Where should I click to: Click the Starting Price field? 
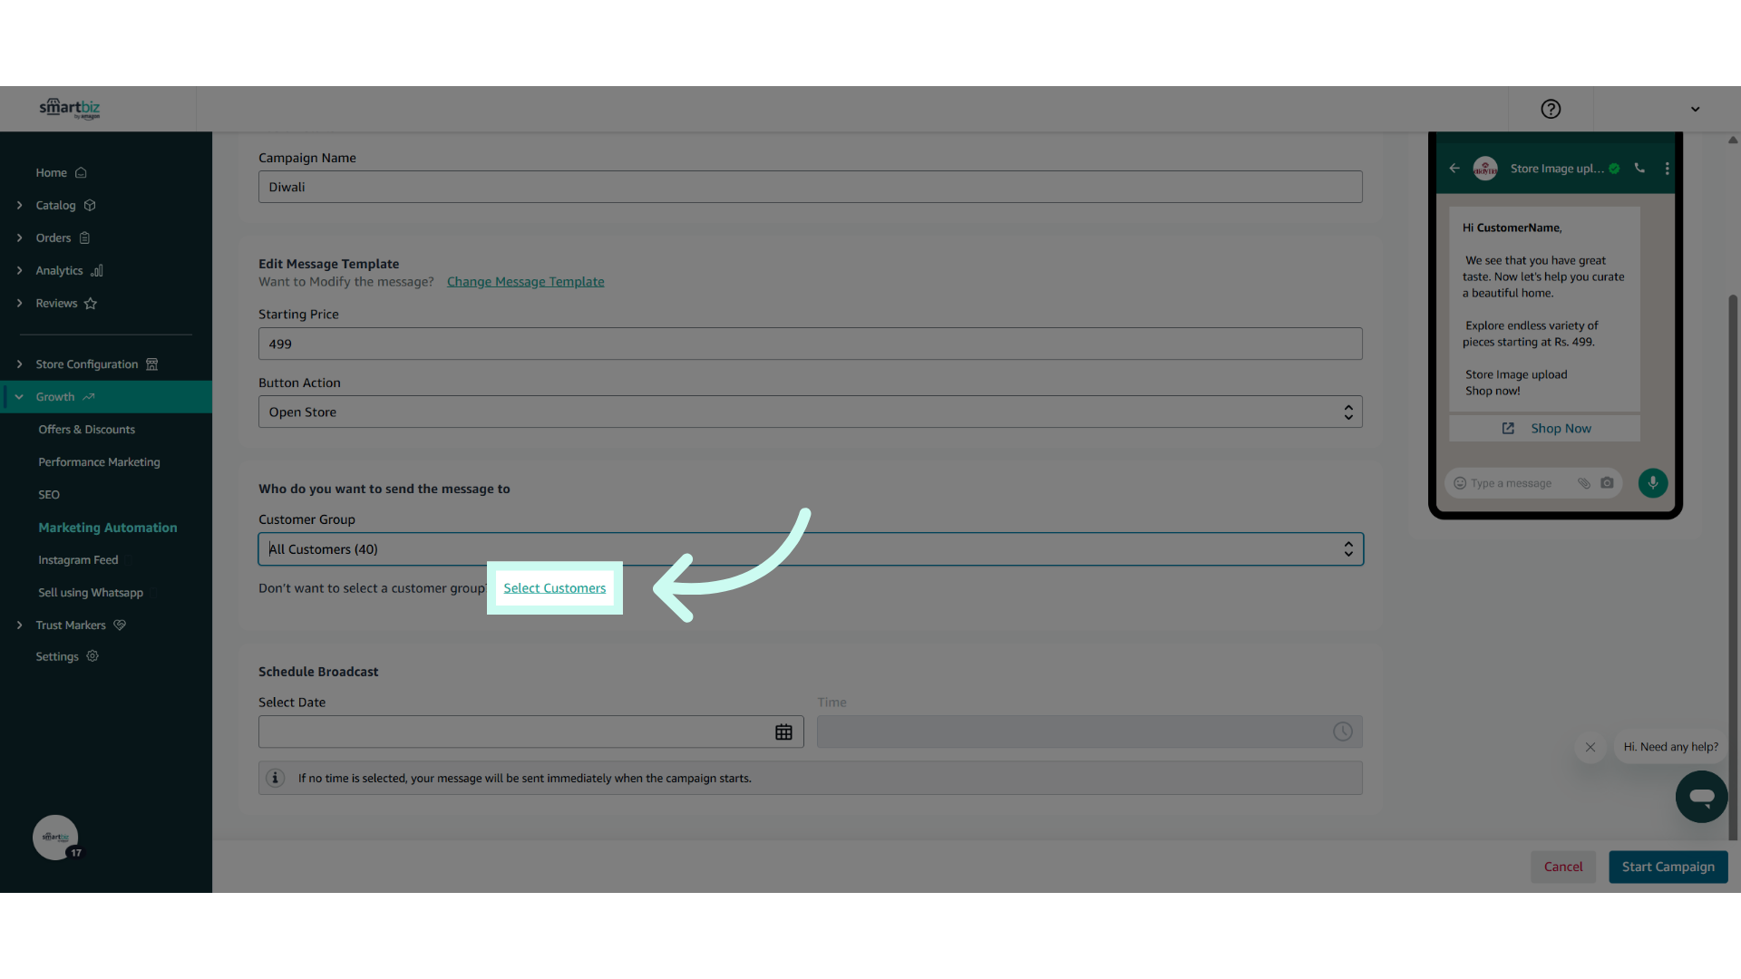point(810,344)
